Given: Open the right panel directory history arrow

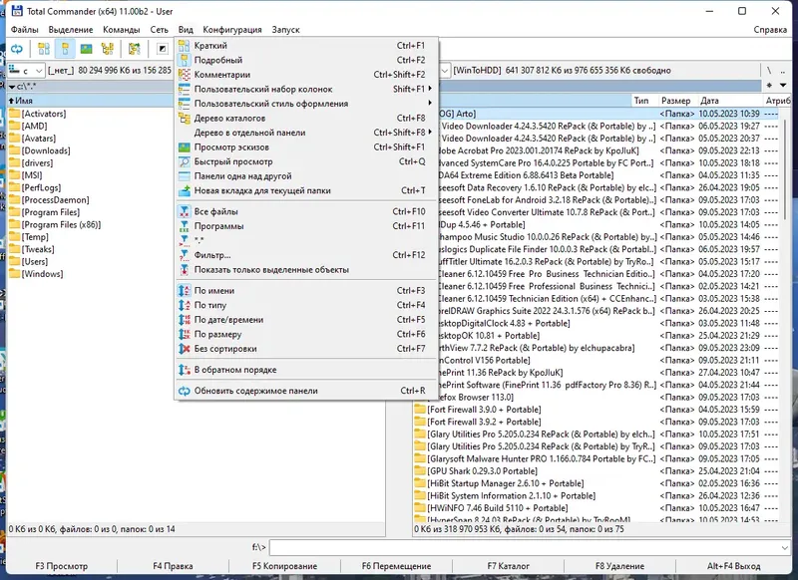Looking at the screenshot, I should coord(783,85).
